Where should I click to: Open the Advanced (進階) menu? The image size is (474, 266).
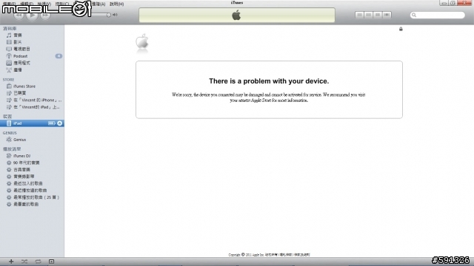coord(99,4)
